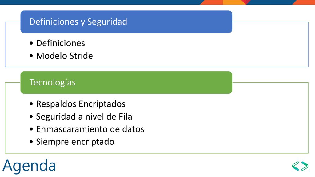Click the dark blue top banner bar
Screen dimensions: 315x177
pos(101,2)
